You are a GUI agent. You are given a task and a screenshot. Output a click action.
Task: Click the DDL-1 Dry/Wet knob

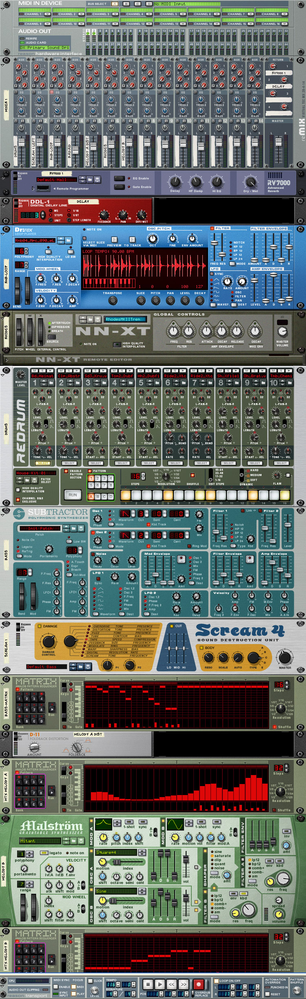[x=142, y=215]
